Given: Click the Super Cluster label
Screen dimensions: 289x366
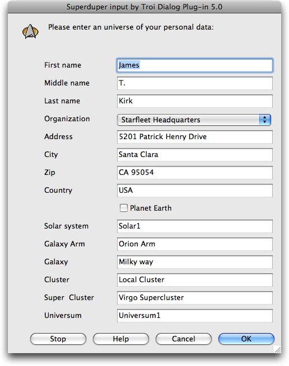Looking at the screenshot, I should [x=69, y=298].
